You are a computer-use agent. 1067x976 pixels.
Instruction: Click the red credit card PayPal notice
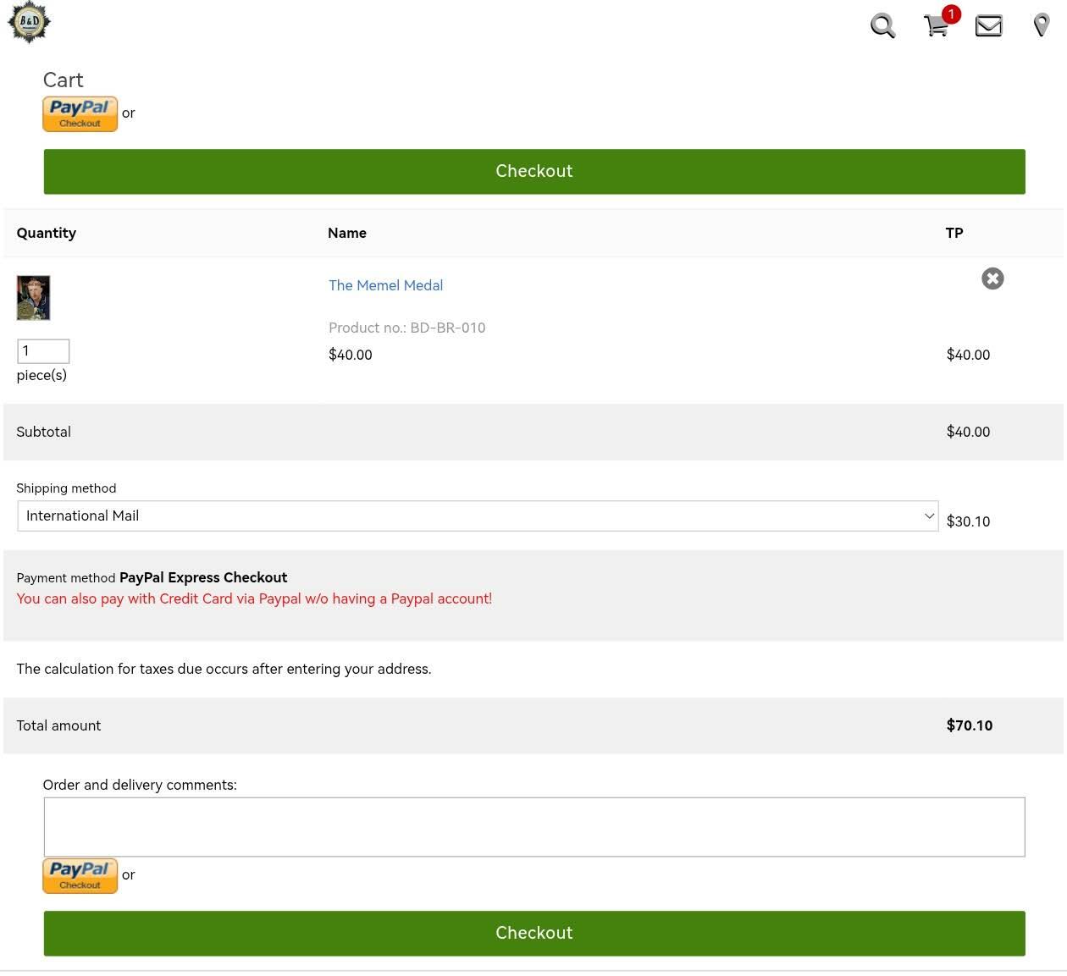[254, 598]
